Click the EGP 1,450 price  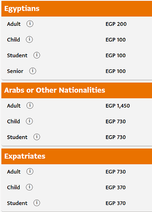coord(118,106)
